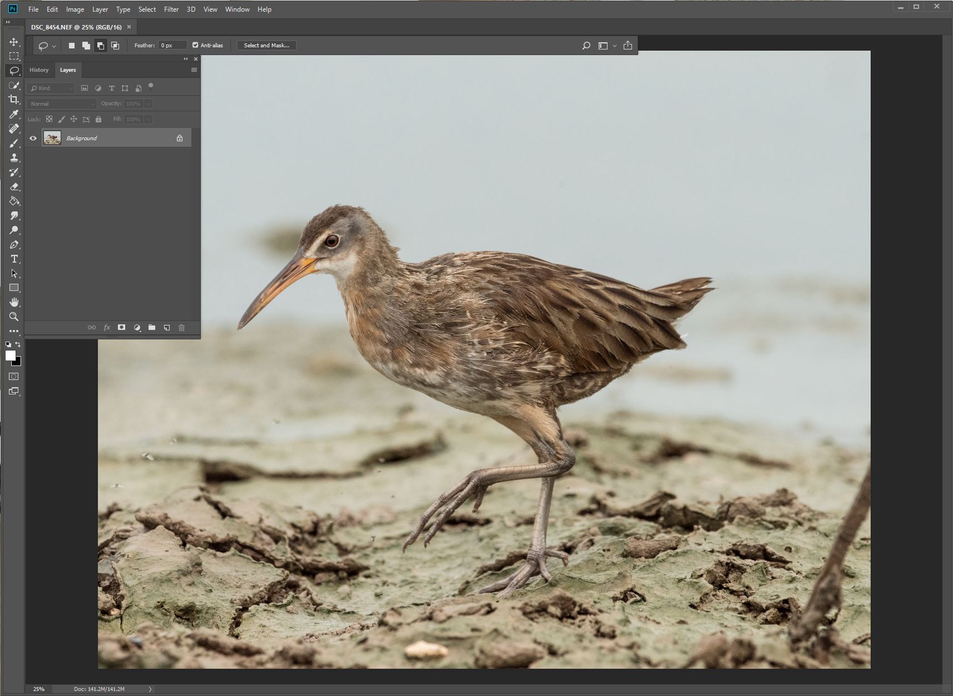Open the Layers panel options menu
Viewport: 953px width, 696px height.
click(194, 70)
